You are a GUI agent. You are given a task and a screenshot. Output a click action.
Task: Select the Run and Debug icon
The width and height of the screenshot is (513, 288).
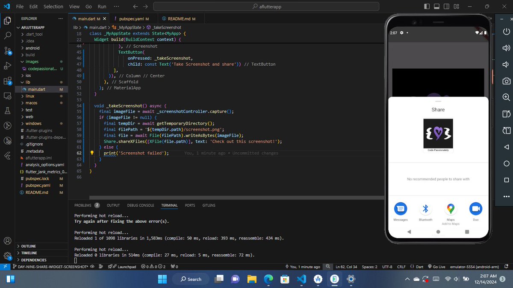[x=7, y=66]
